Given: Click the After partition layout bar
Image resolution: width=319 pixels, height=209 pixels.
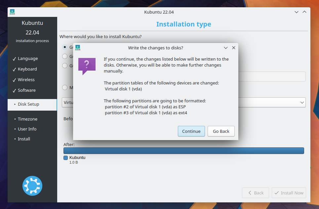Looking at the screenshot, I should 184,151.
